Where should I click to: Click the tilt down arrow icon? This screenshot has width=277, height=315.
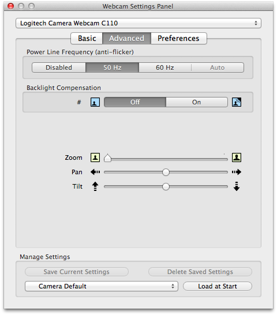tap(237, 186)
